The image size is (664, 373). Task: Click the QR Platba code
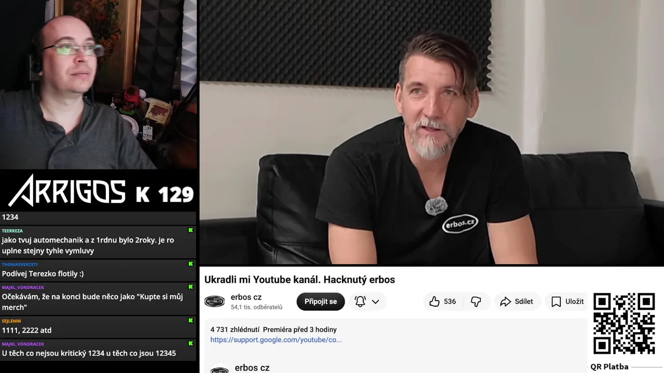pos(624,324)
